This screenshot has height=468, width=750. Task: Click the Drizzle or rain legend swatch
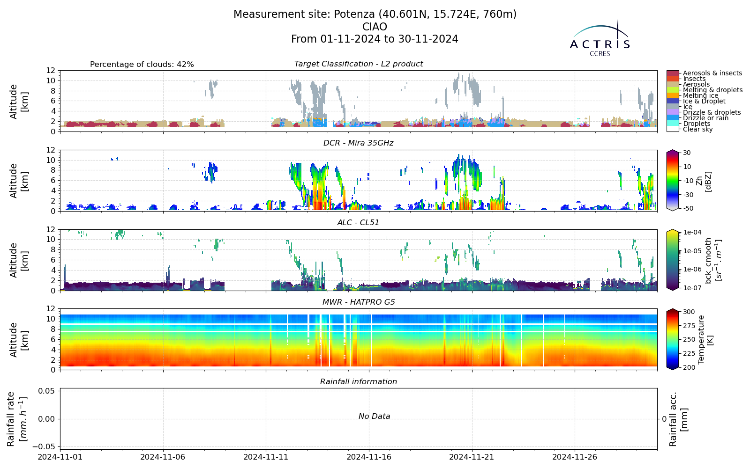673,118
